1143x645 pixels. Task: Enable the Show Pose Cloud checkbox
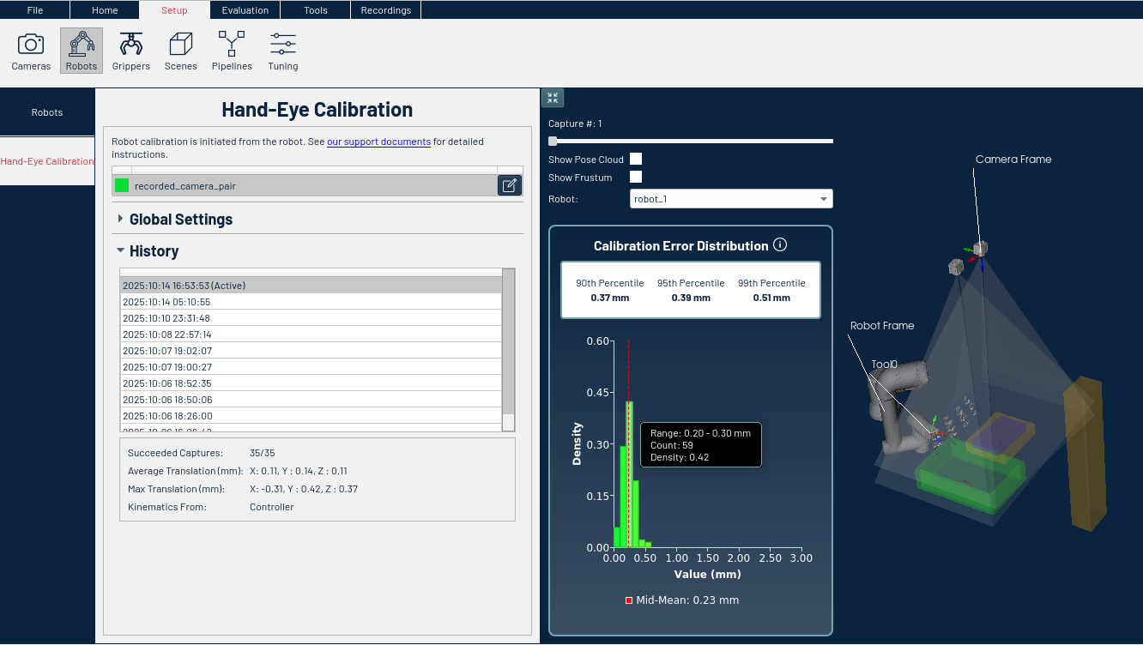636,160
